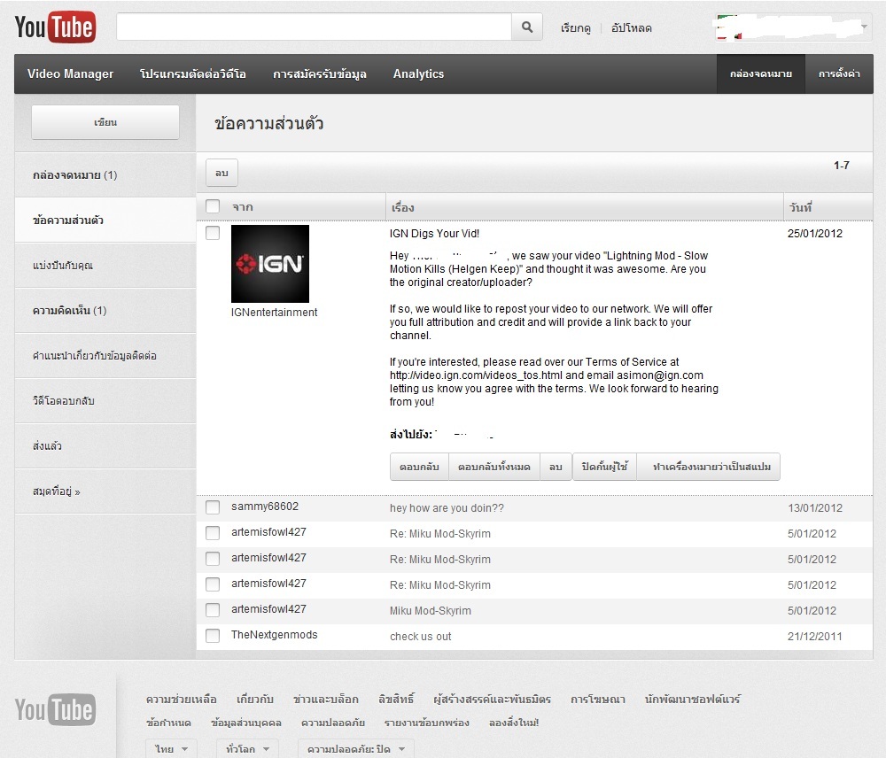Open the ข่าวและบล็อก footer link
Image resolution: width=886 pixels, height=758 pixels.
(326, 700)
